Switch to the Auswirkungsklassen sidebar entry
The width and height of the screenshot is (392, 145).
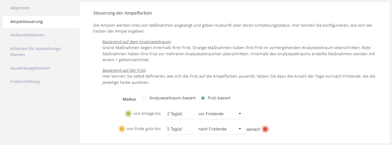point(30,68)
